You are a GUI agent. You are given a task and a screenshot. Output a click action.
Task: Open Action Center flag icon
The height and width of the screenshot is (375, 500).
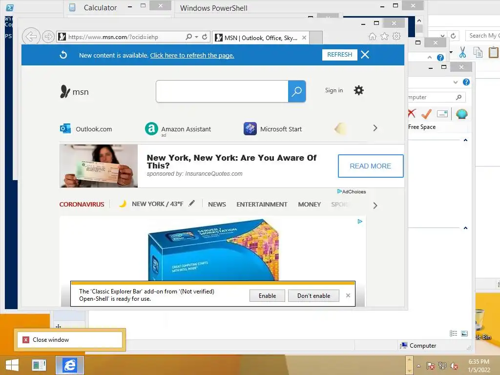431,366
